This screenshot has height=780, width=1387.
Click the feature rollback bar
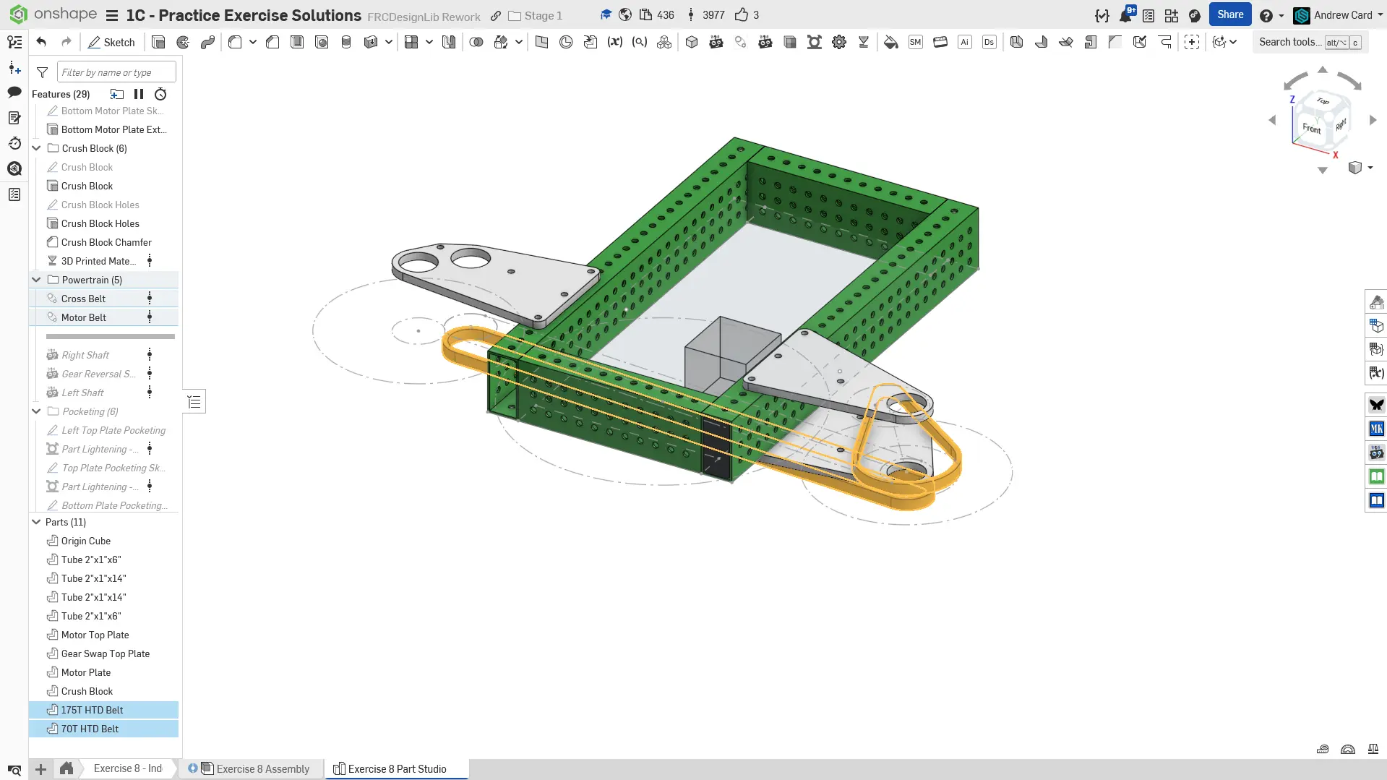click(110, 336)
